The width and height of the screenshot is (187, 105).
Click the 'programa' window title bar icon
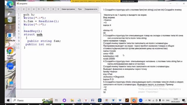18,3
